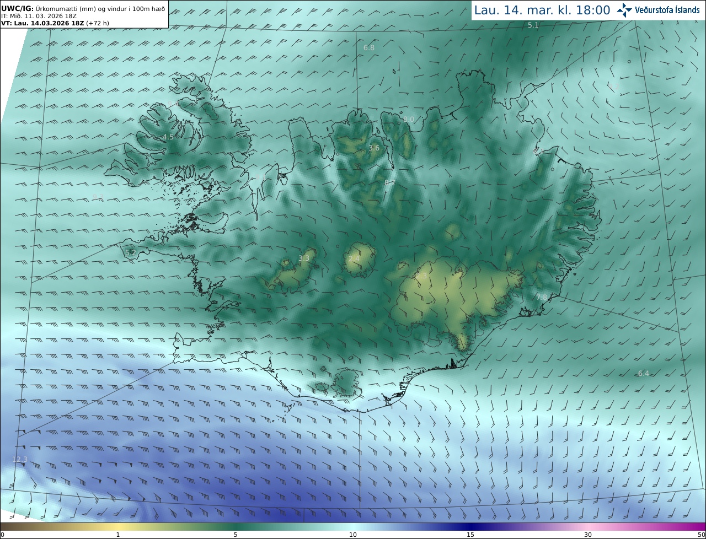Click the 5.1 value on the map
Viewport: 706px width, 539px height.
[533, 25]
